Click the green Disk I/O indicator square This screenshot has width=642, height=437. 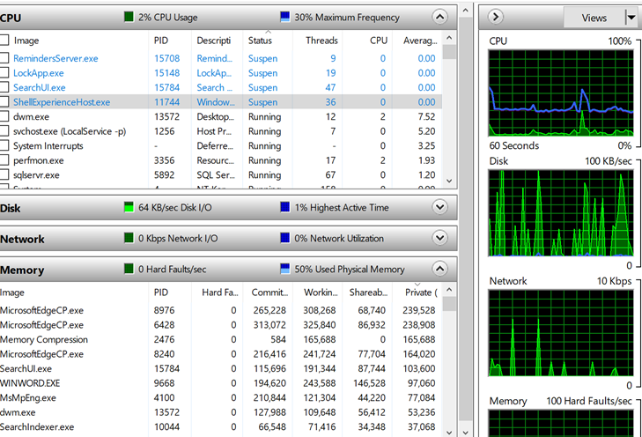(129, 207)
